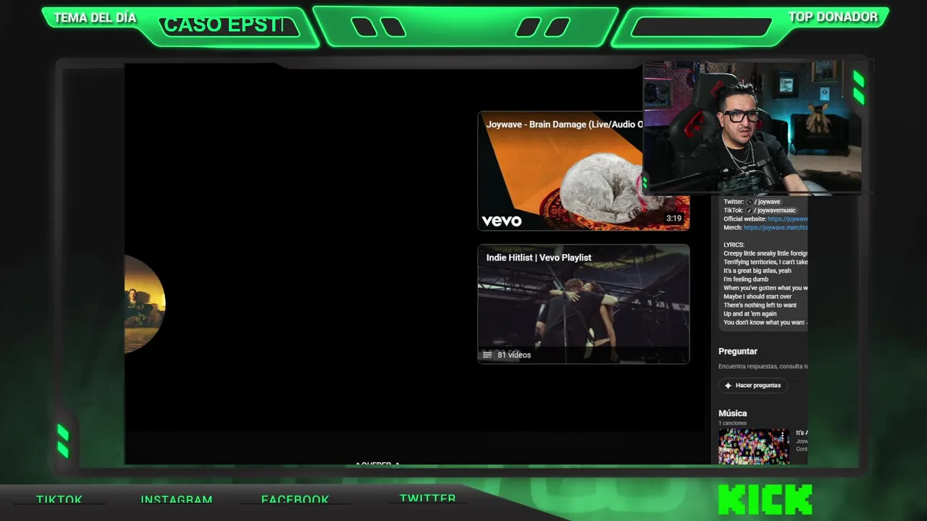Screen dimensions: 927x521
Task: Click the playlist icon next to 81 videos
Action: point(487,355)
